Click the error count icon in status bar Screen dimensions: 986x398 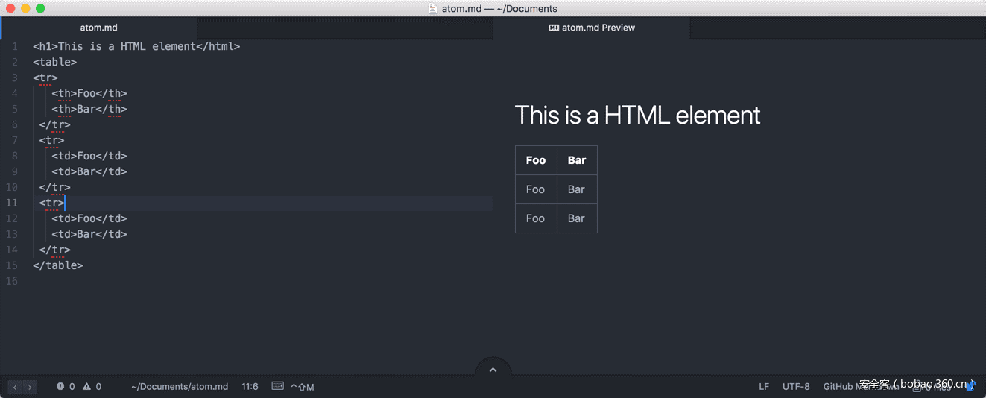pyautogui.click(x=60, y=387)
